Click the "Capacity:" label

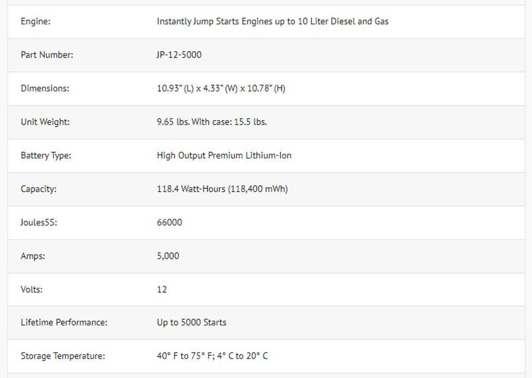(x=38, y=189)
